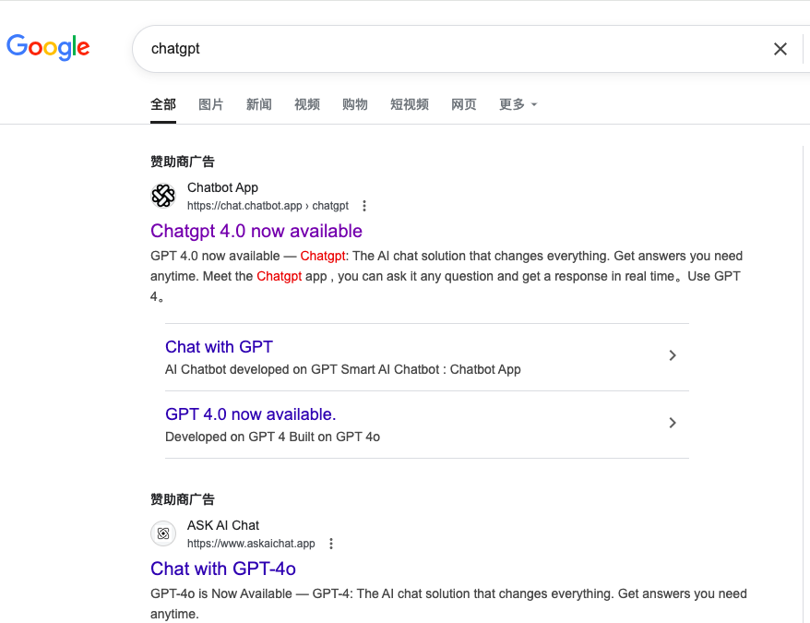Go to the 短视频 tab

pos(410,104)
